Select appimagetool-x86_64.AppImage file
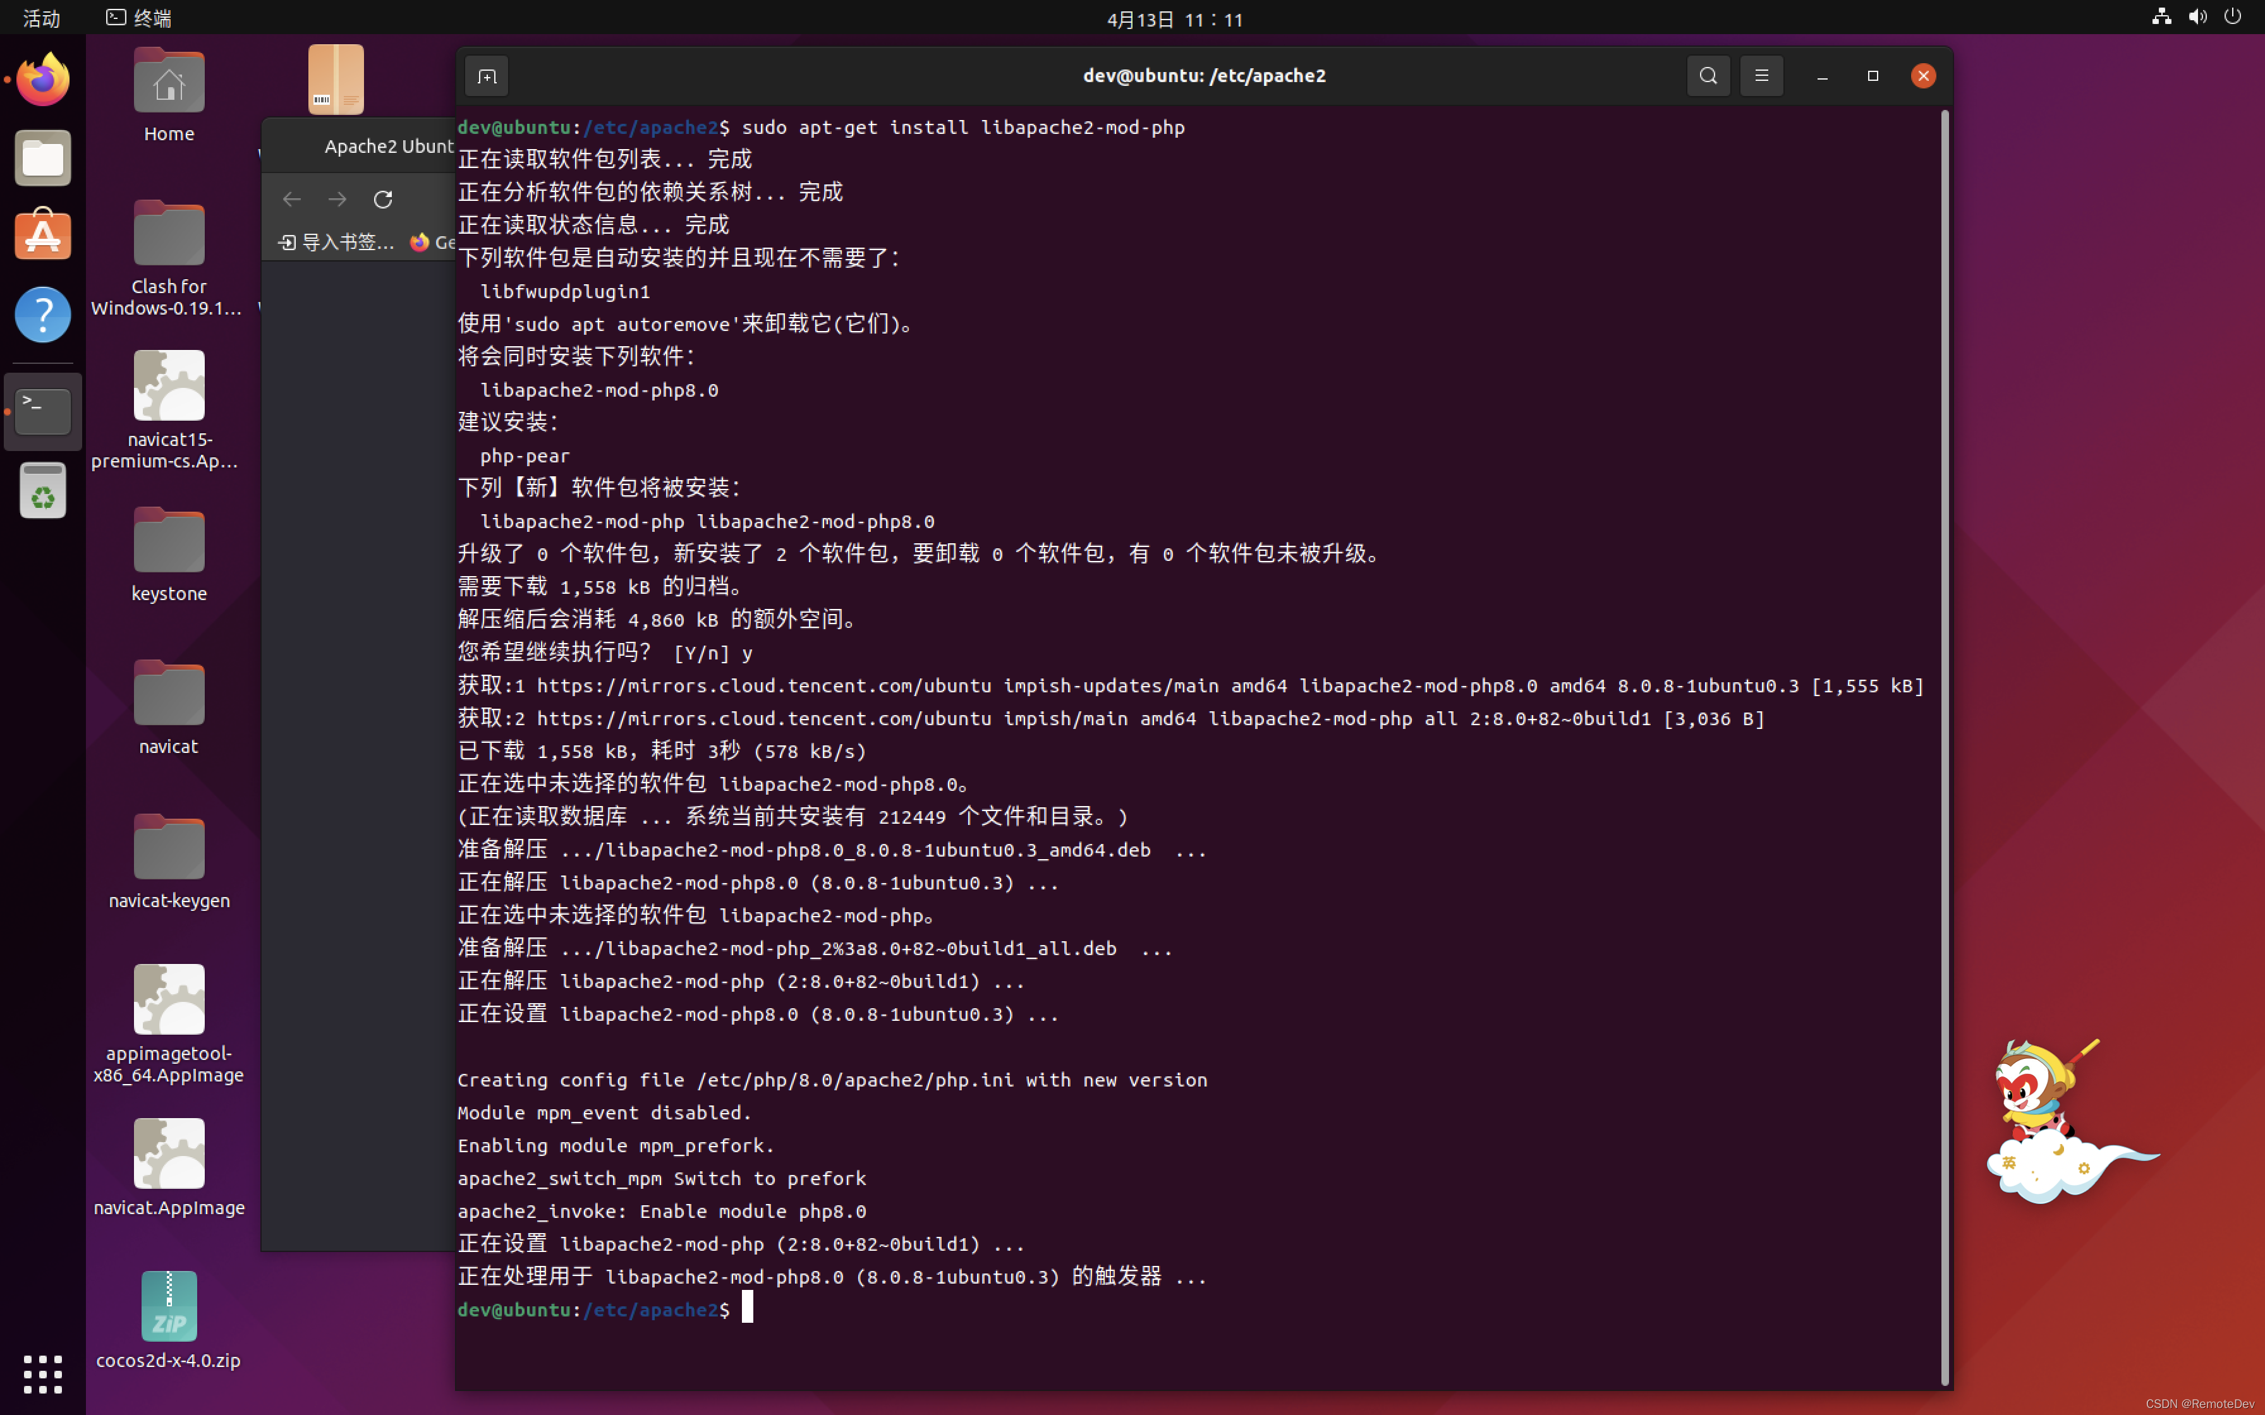The image size is (2265, 1415). tap(169, 1024)
